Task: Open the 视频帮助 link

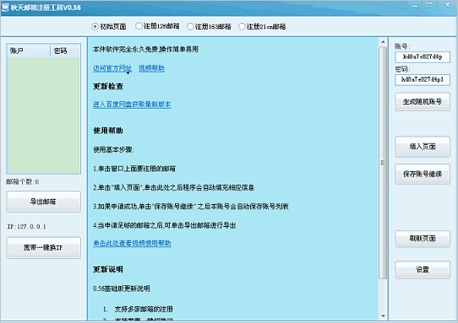Action: tap(151, 68)
